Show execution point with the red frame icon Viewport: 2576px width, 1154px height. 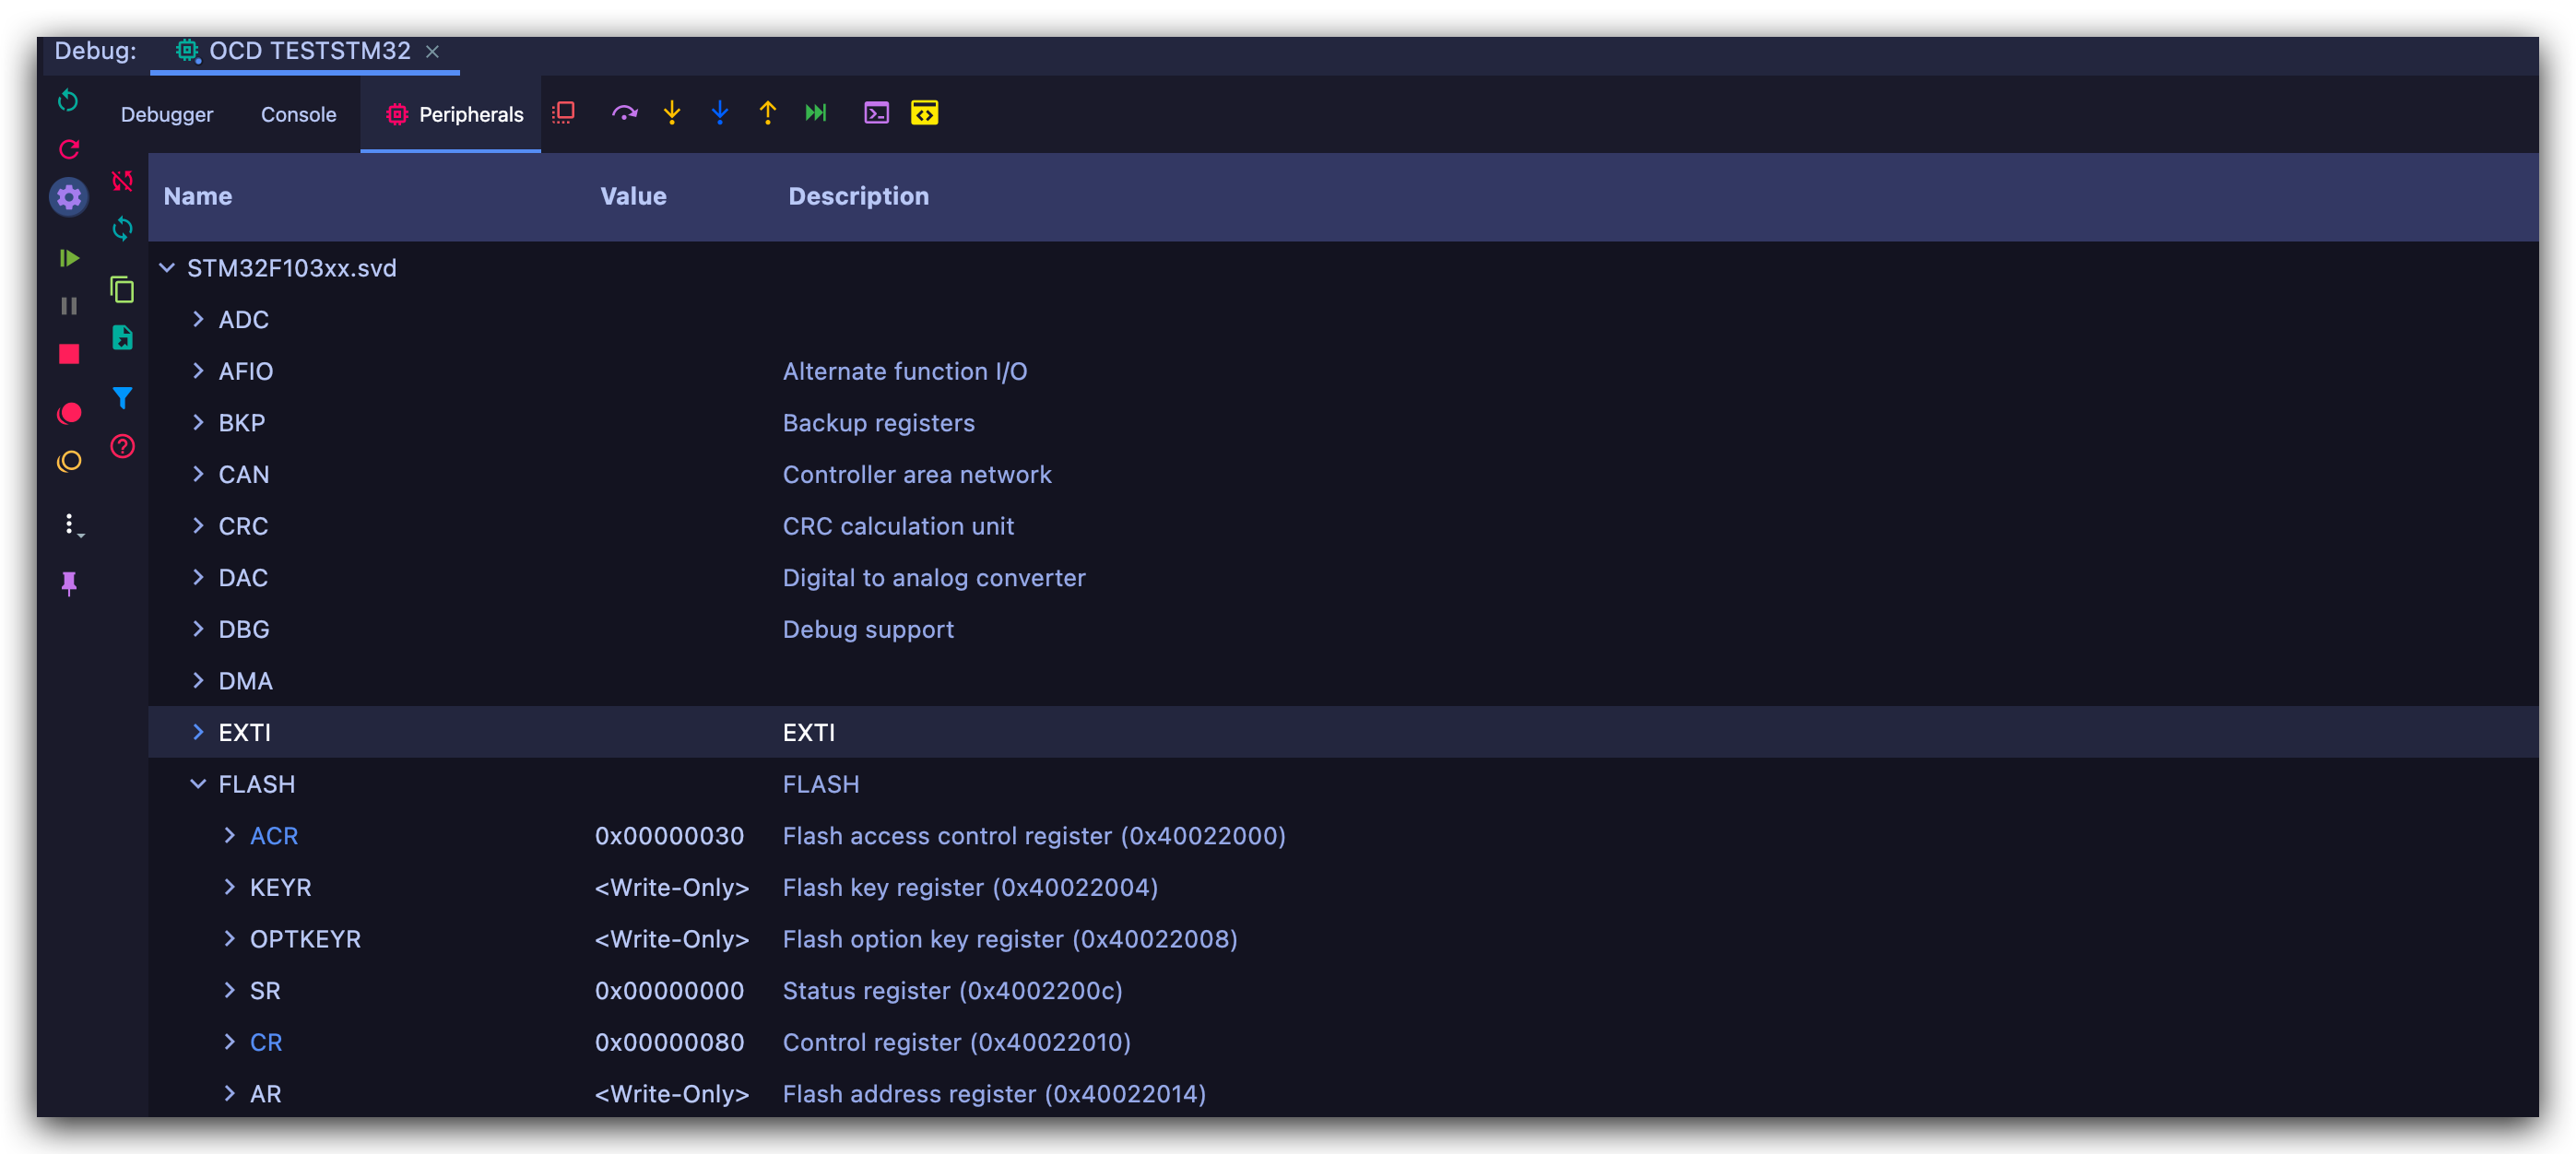pyautogui.click(x=564, y=113)
